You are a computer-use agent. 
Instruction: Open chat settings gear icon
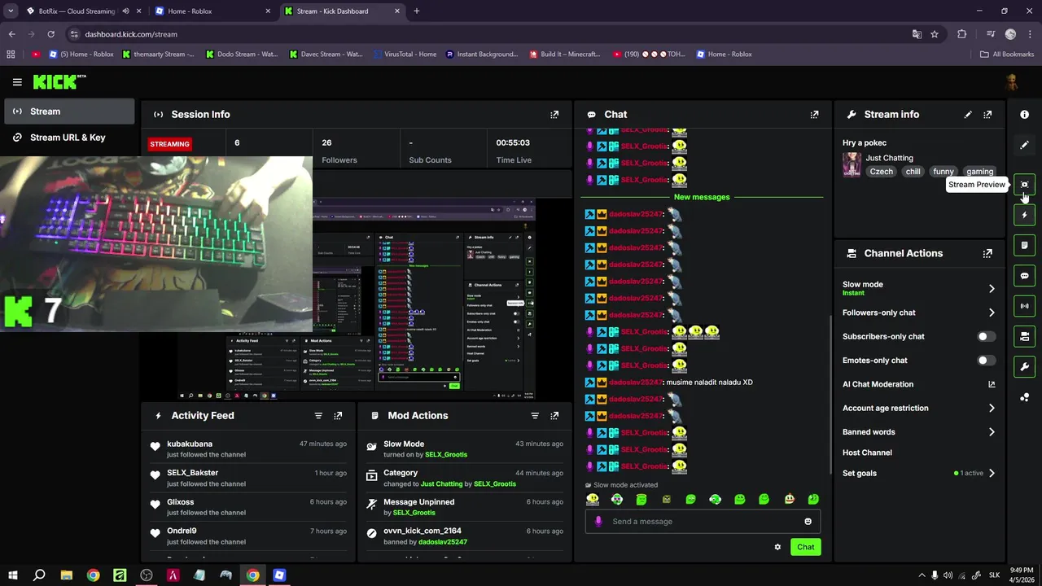click(x=777, y=547)
